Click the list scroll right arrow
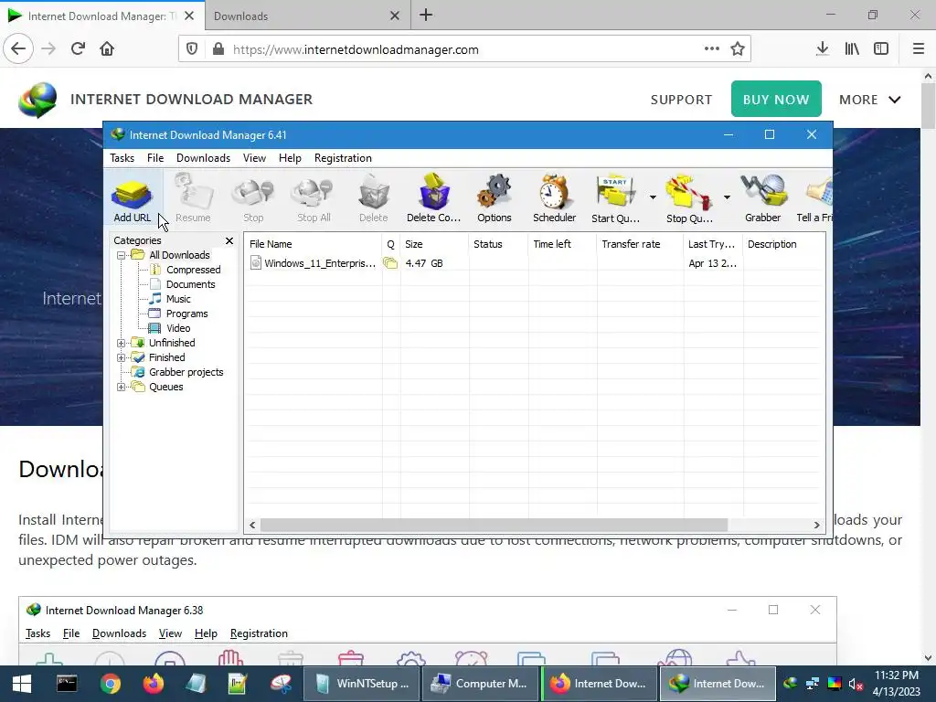 816,525
